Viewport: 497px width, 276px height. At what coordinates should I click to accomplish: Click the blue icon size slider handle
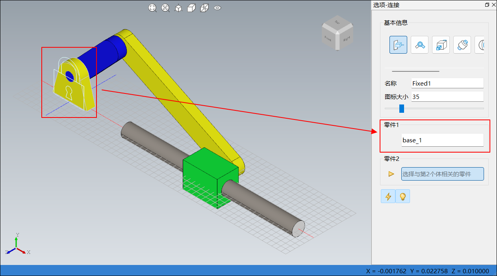(x=402, y=108)
